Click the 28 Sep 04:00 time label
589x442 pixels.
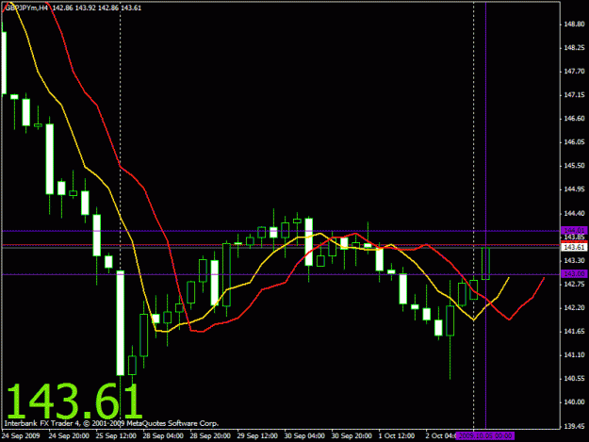tap(163, 436)
